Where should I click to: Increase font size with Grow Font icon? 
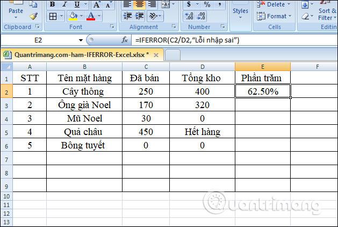[97, 4]
